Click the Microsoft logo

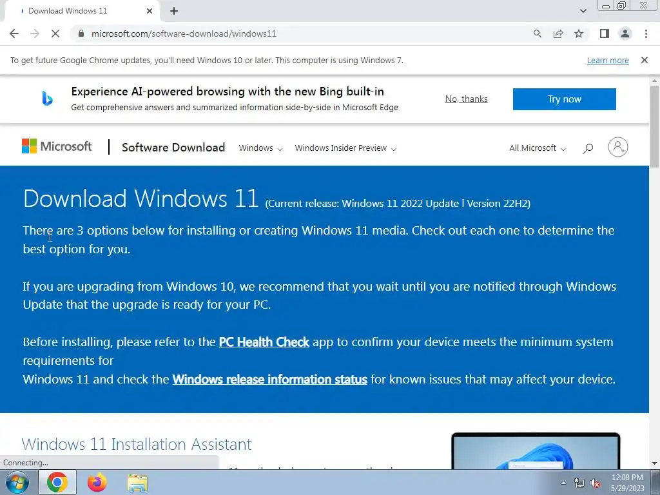(x=57, y=146)
